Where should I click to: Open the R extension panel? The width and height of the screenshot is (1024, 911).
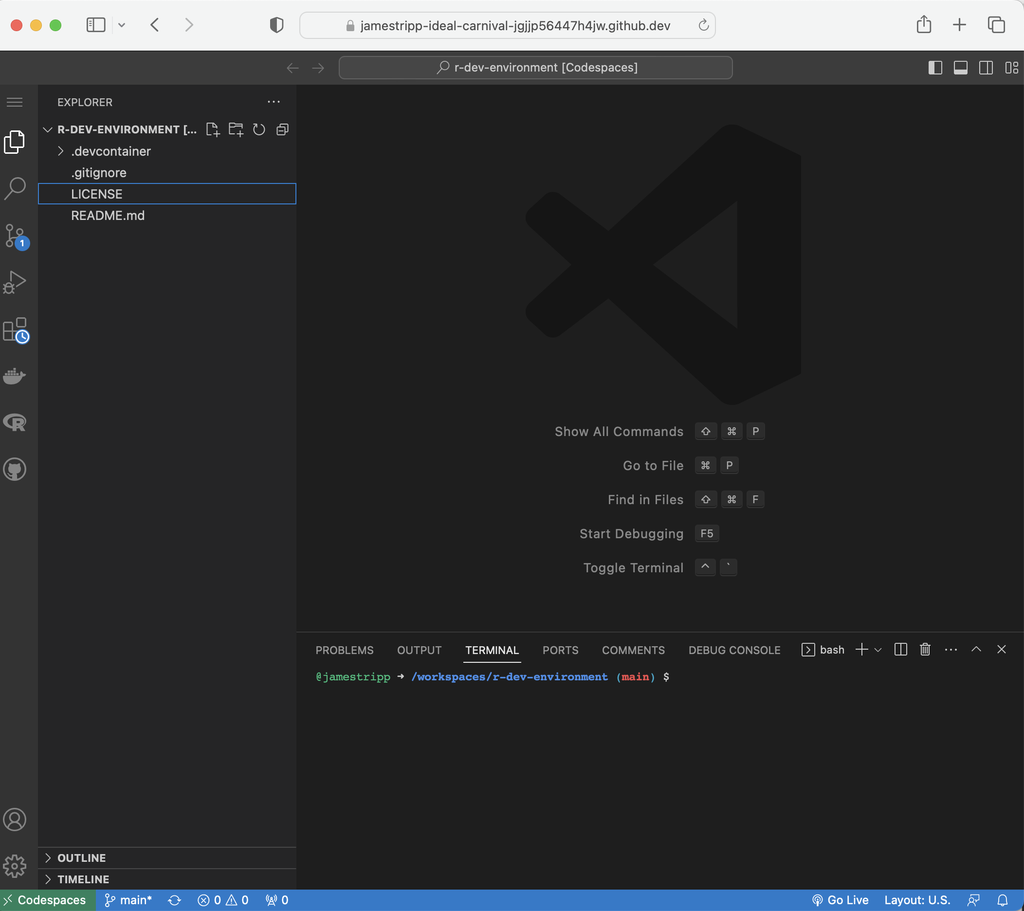coord(15,422)
